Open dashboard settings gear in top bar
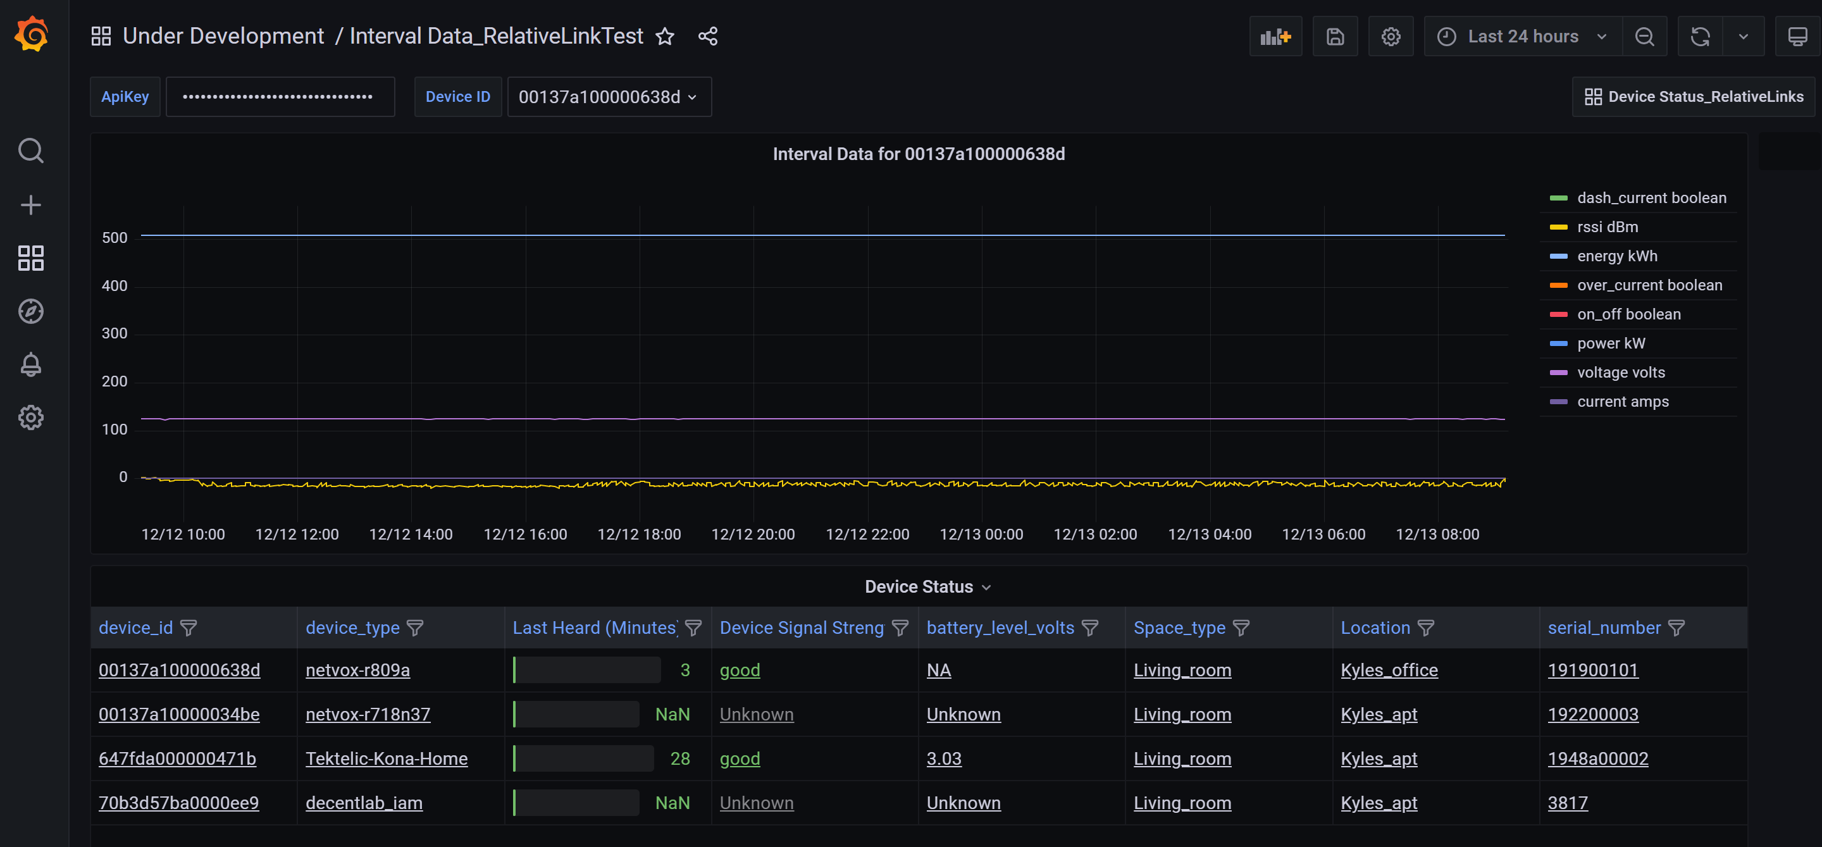The image size is (1822, 847). click(1390, 37)
